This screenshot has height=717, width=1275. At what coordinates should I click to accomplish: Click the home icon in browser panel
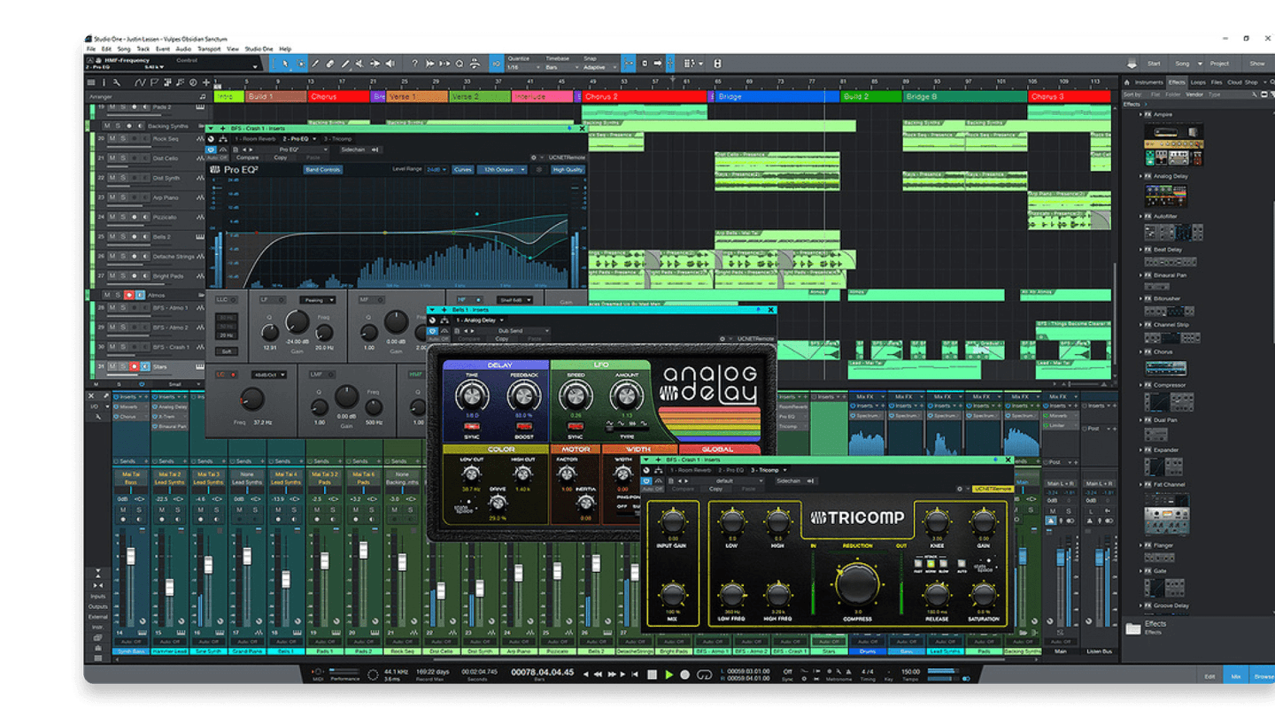point(1127,82)
